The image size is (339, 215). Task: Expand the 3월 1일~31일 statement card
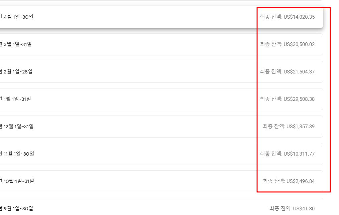[161, 44]
